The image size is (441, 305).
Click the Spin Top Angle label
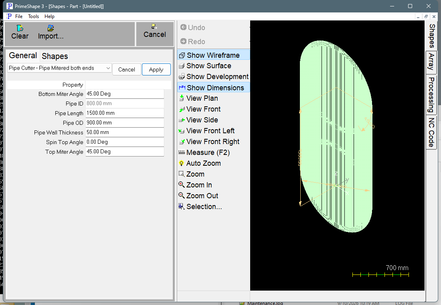[65, 142]
